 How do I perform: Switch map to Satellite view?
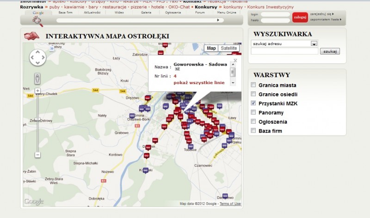point(228,48)
